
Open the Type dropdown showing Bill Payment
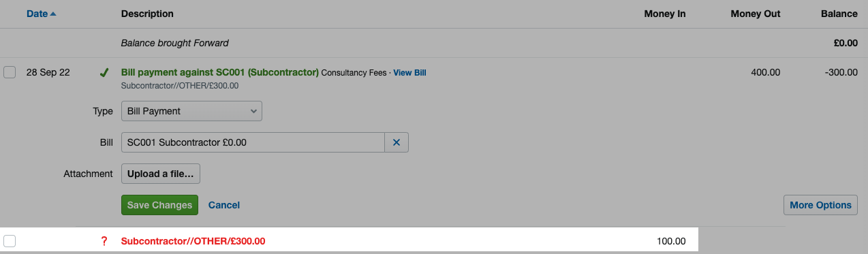point(191,111)
